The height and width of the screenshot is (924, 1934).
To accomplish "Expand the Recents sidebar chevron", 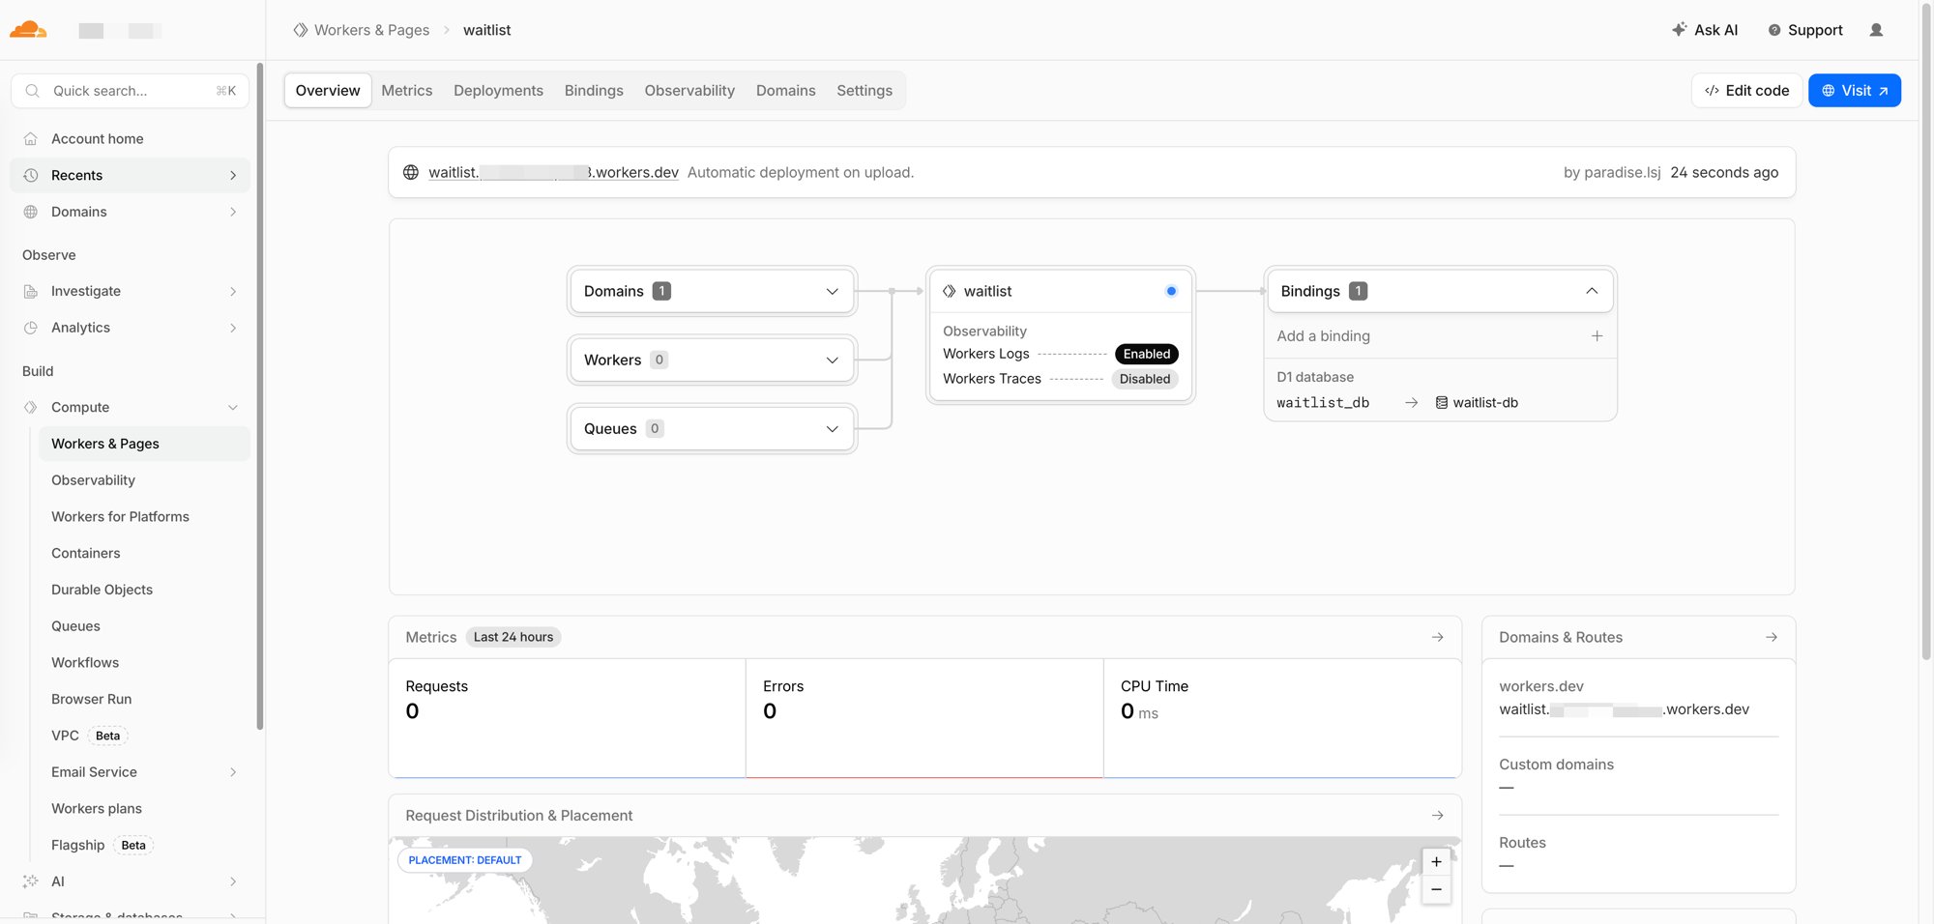I will [x=233, y=175].
